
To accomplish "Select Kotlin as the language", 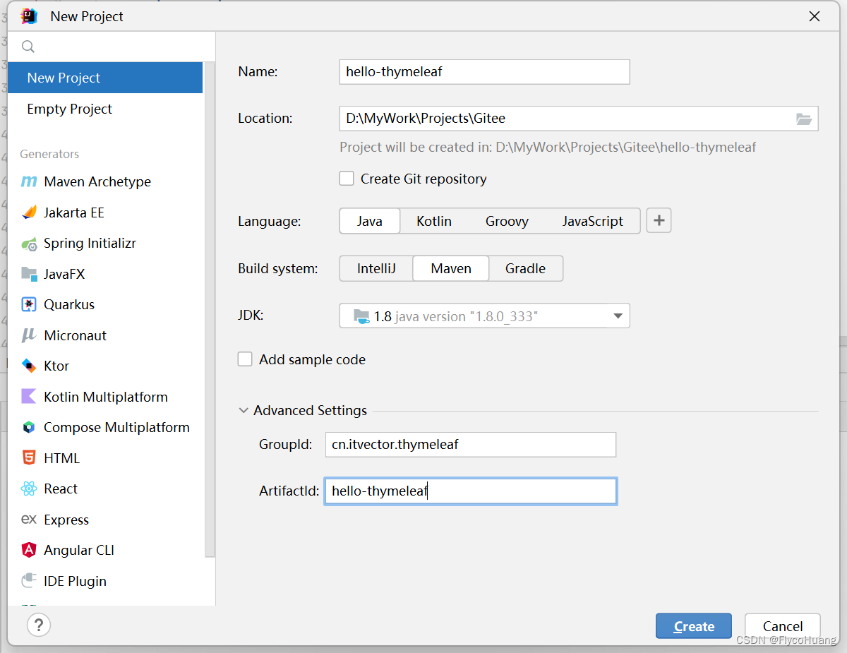I will click(433, 221).
